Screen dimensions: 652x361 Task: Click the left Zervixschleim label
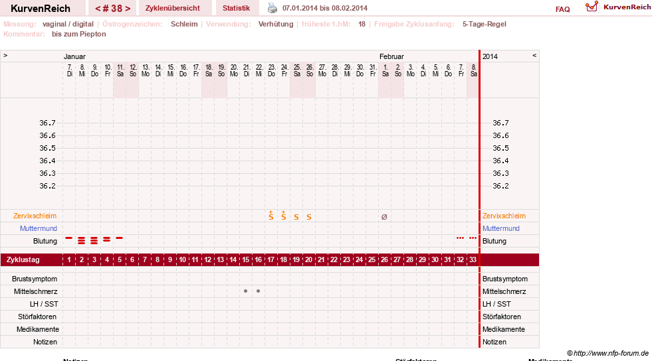(35, 216)
